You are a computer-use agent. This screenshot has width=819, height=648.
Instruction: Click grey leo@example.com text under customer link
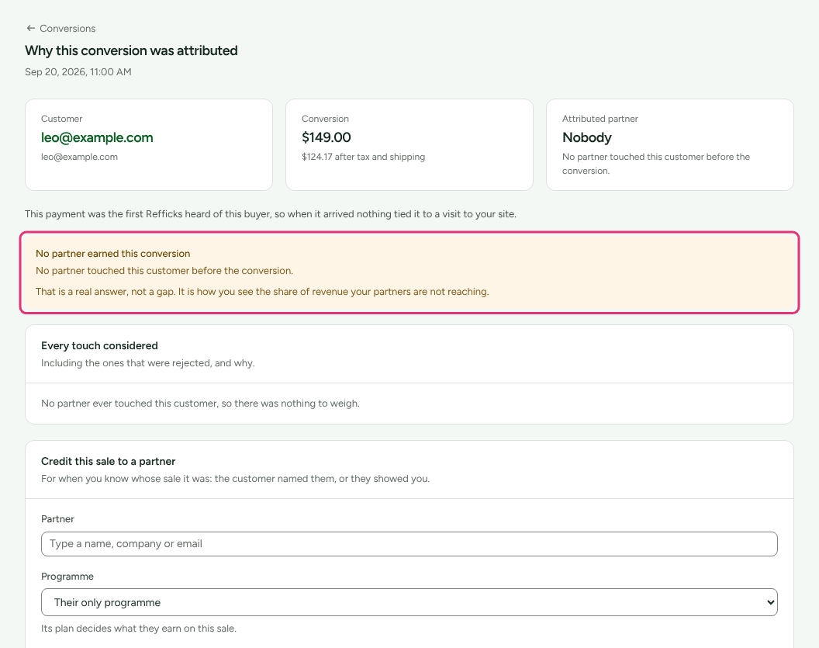coord(79,157)
